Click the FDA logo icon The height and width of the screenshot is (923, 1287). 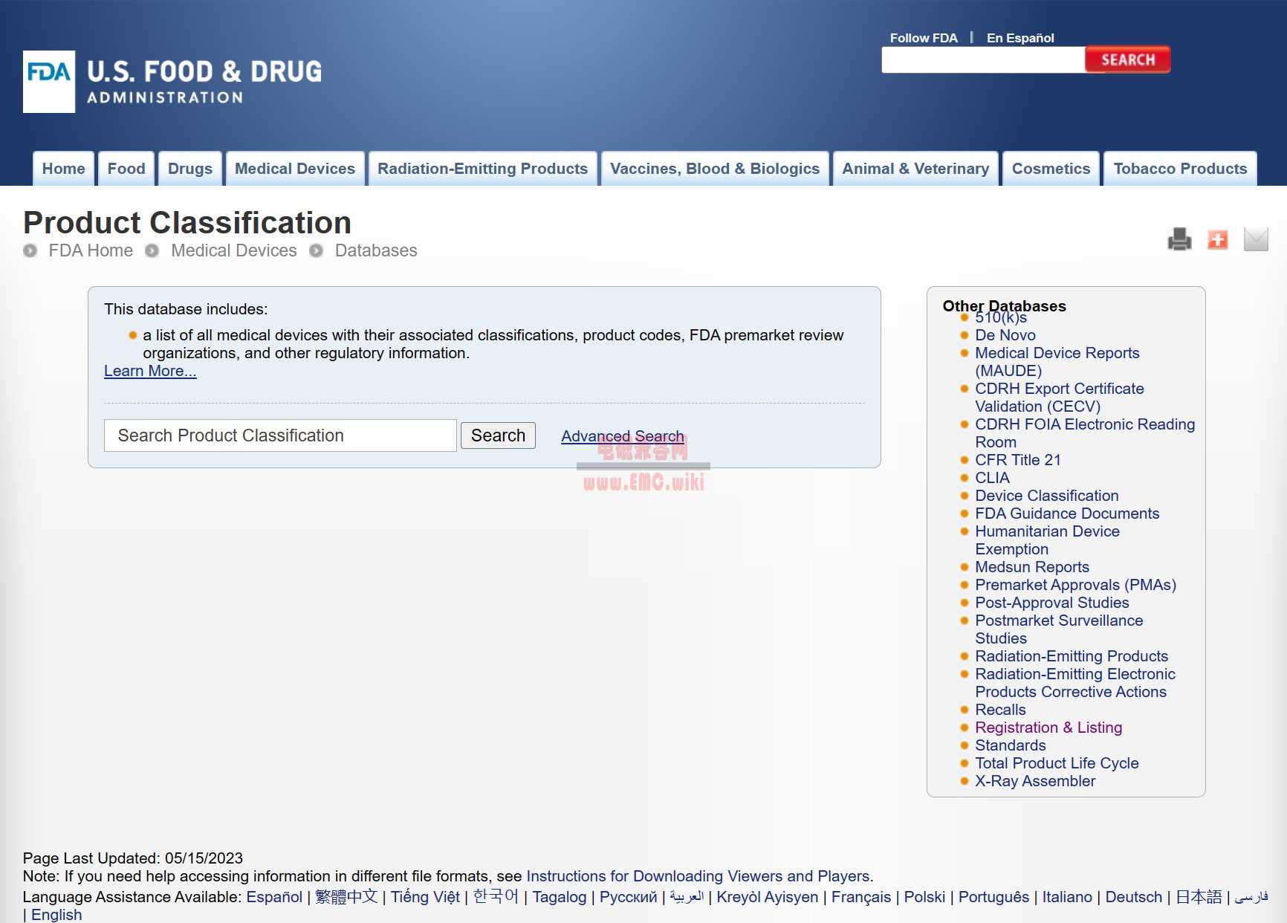click(49, 82)
